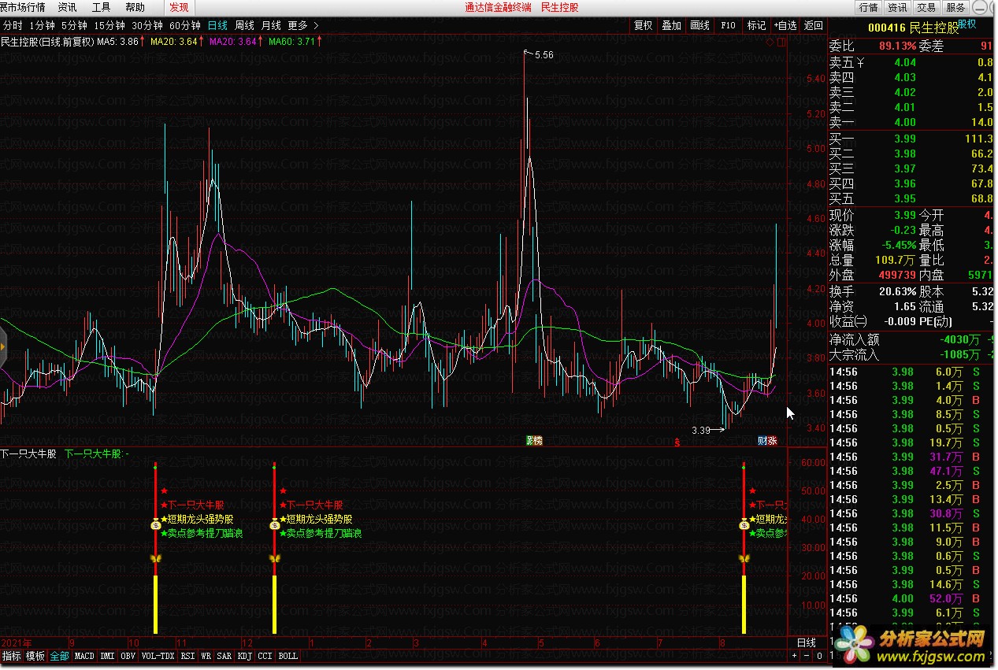Click the coin icon on the October signal bar
The width and height of the screenshot is (998, 670).
pyautogui.click(x=155, y=525)
